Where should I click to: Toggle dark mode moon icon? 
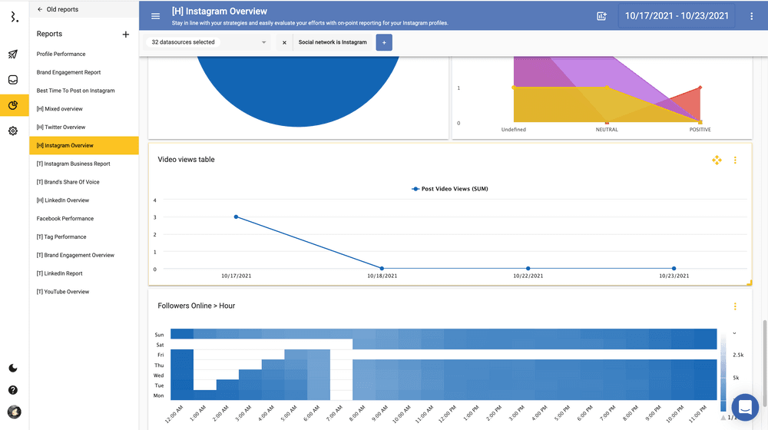(13, 369)
